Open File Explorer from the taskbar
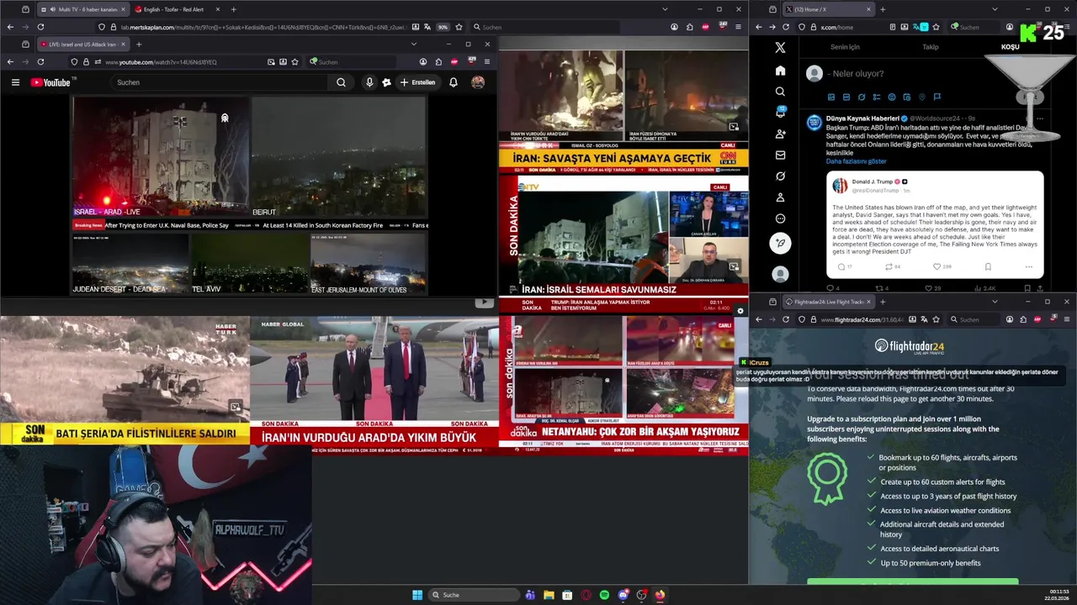This screenshot has width=1077, height=605. pyautogui.click(x=549, y=595)
